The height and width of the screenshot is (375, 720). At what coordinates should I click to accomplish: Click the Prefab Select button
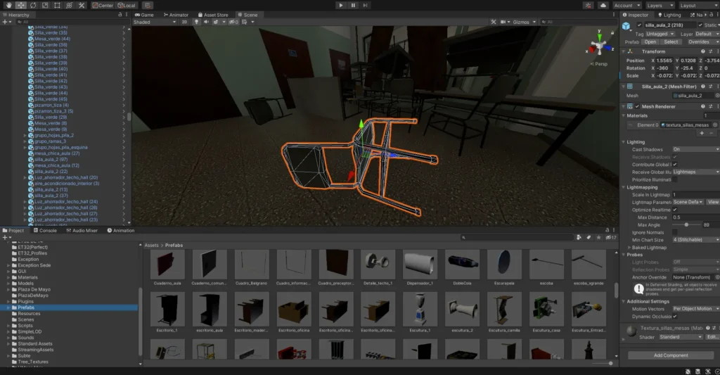671,42
